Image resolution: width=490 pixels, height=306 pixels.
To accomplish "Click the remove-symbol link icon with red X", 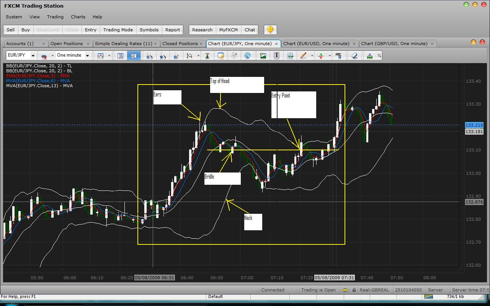I will (x=44, y=56).
